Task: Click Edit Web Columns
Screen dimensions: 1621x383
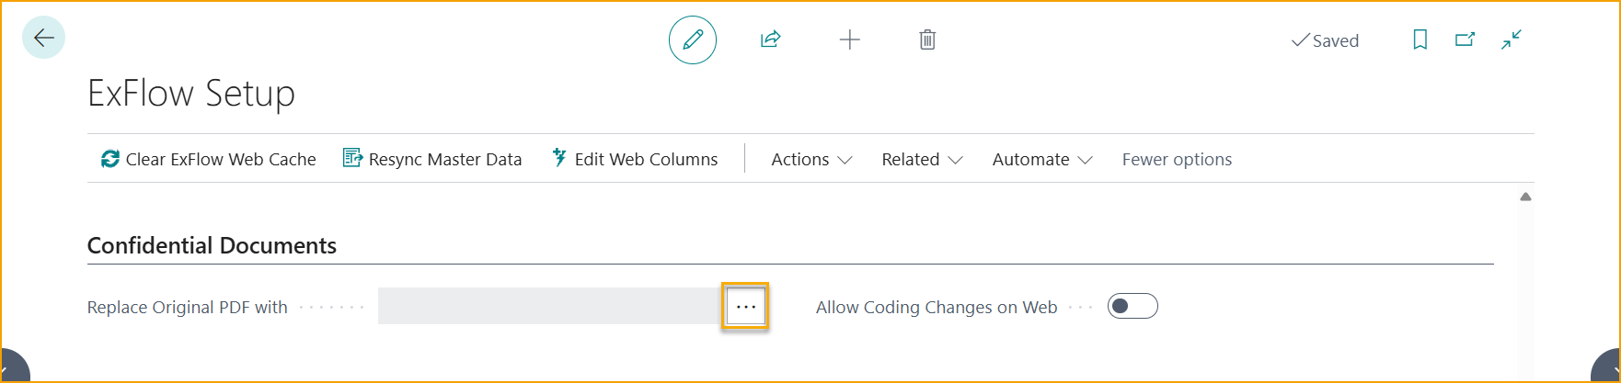Action: [x=635, y=160]
